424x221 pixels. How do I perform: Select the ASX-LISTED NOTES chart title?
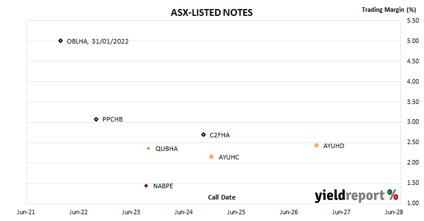pyautogui.click(x=212, y=12)
